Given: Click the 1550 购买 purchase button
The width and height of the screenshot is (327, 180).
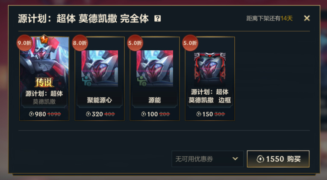Looking at the screenshot, I should [278, 159].
